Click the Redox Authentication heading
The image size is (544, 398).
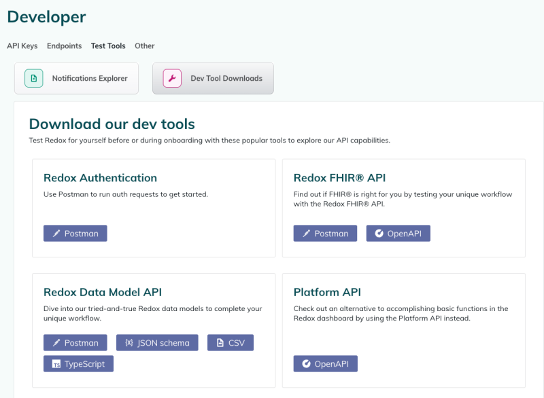click(100, 178)
